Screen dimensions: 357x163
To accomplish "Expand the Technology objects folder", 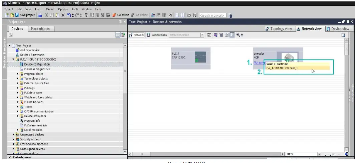I will (x=18, y=79).
